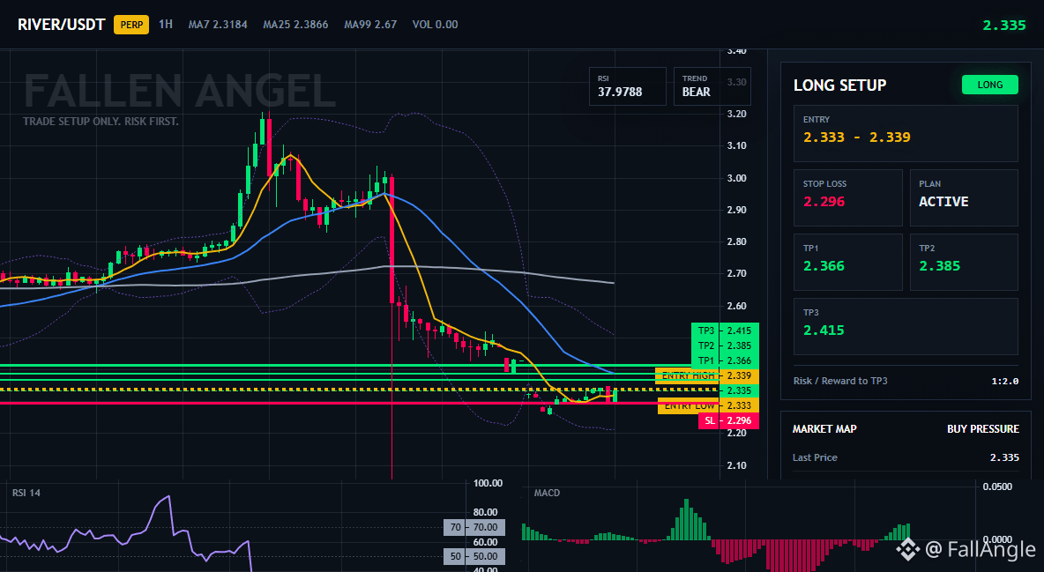Click the RSI 14 panel label
The image size is (1044, 572).
[x=26, y=493]
